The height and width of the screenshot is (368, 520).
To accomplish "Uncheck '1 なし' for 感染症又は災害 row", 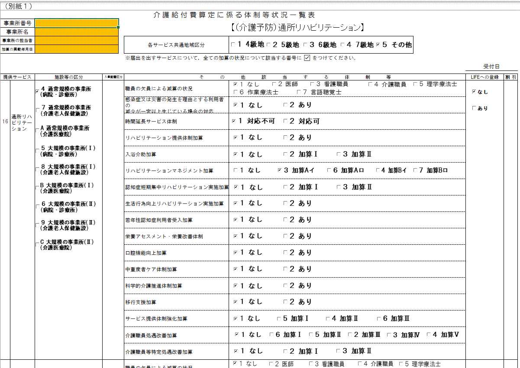I will 236,105.
